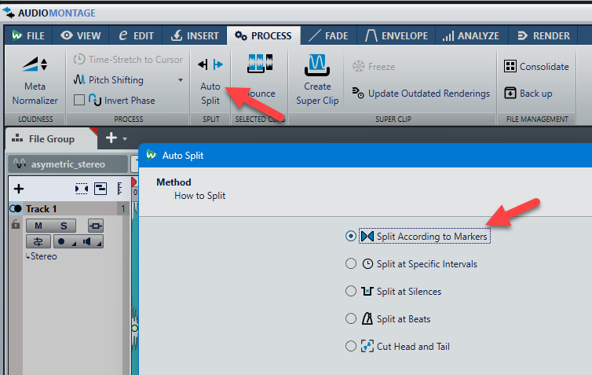This screenshot has height=375, width=592.
Task: Open the FILE ribbon tab
Action: click(28, 36)
